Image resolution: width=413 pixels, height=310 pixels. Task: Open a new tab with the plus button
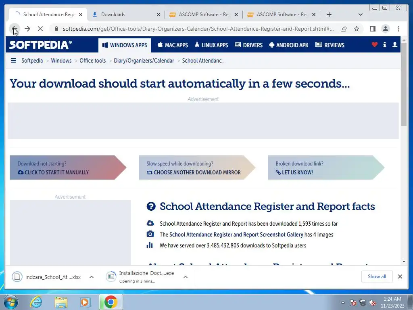(x=329, y=15)
